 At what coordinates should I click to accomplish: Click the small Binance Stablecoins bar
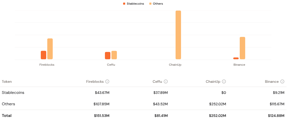point(236,58)
